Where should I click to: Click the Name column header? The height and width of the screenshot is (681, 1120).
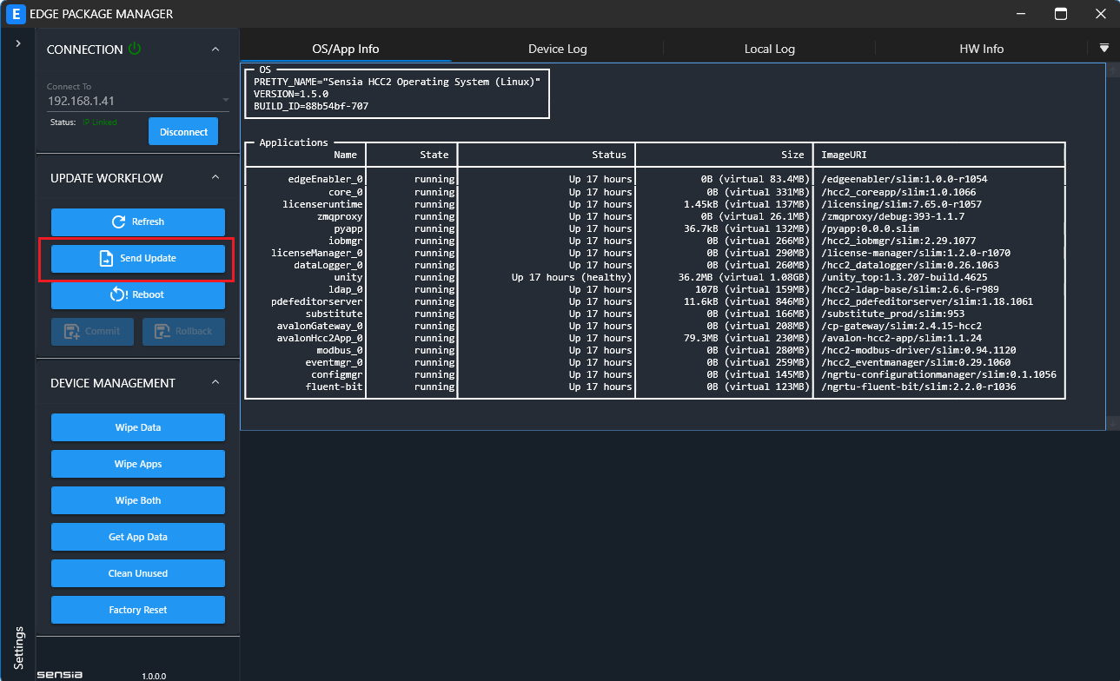pos(345,155)
